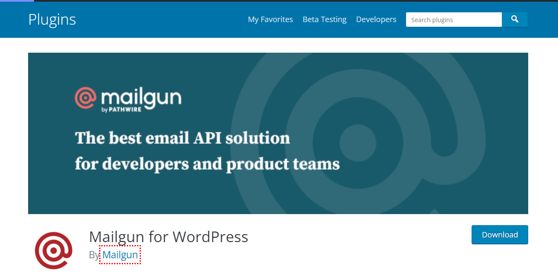Focus the Search plugins input field
Image resolution: width=558 pixels, height=274 pixels.
tap(454, 20)
